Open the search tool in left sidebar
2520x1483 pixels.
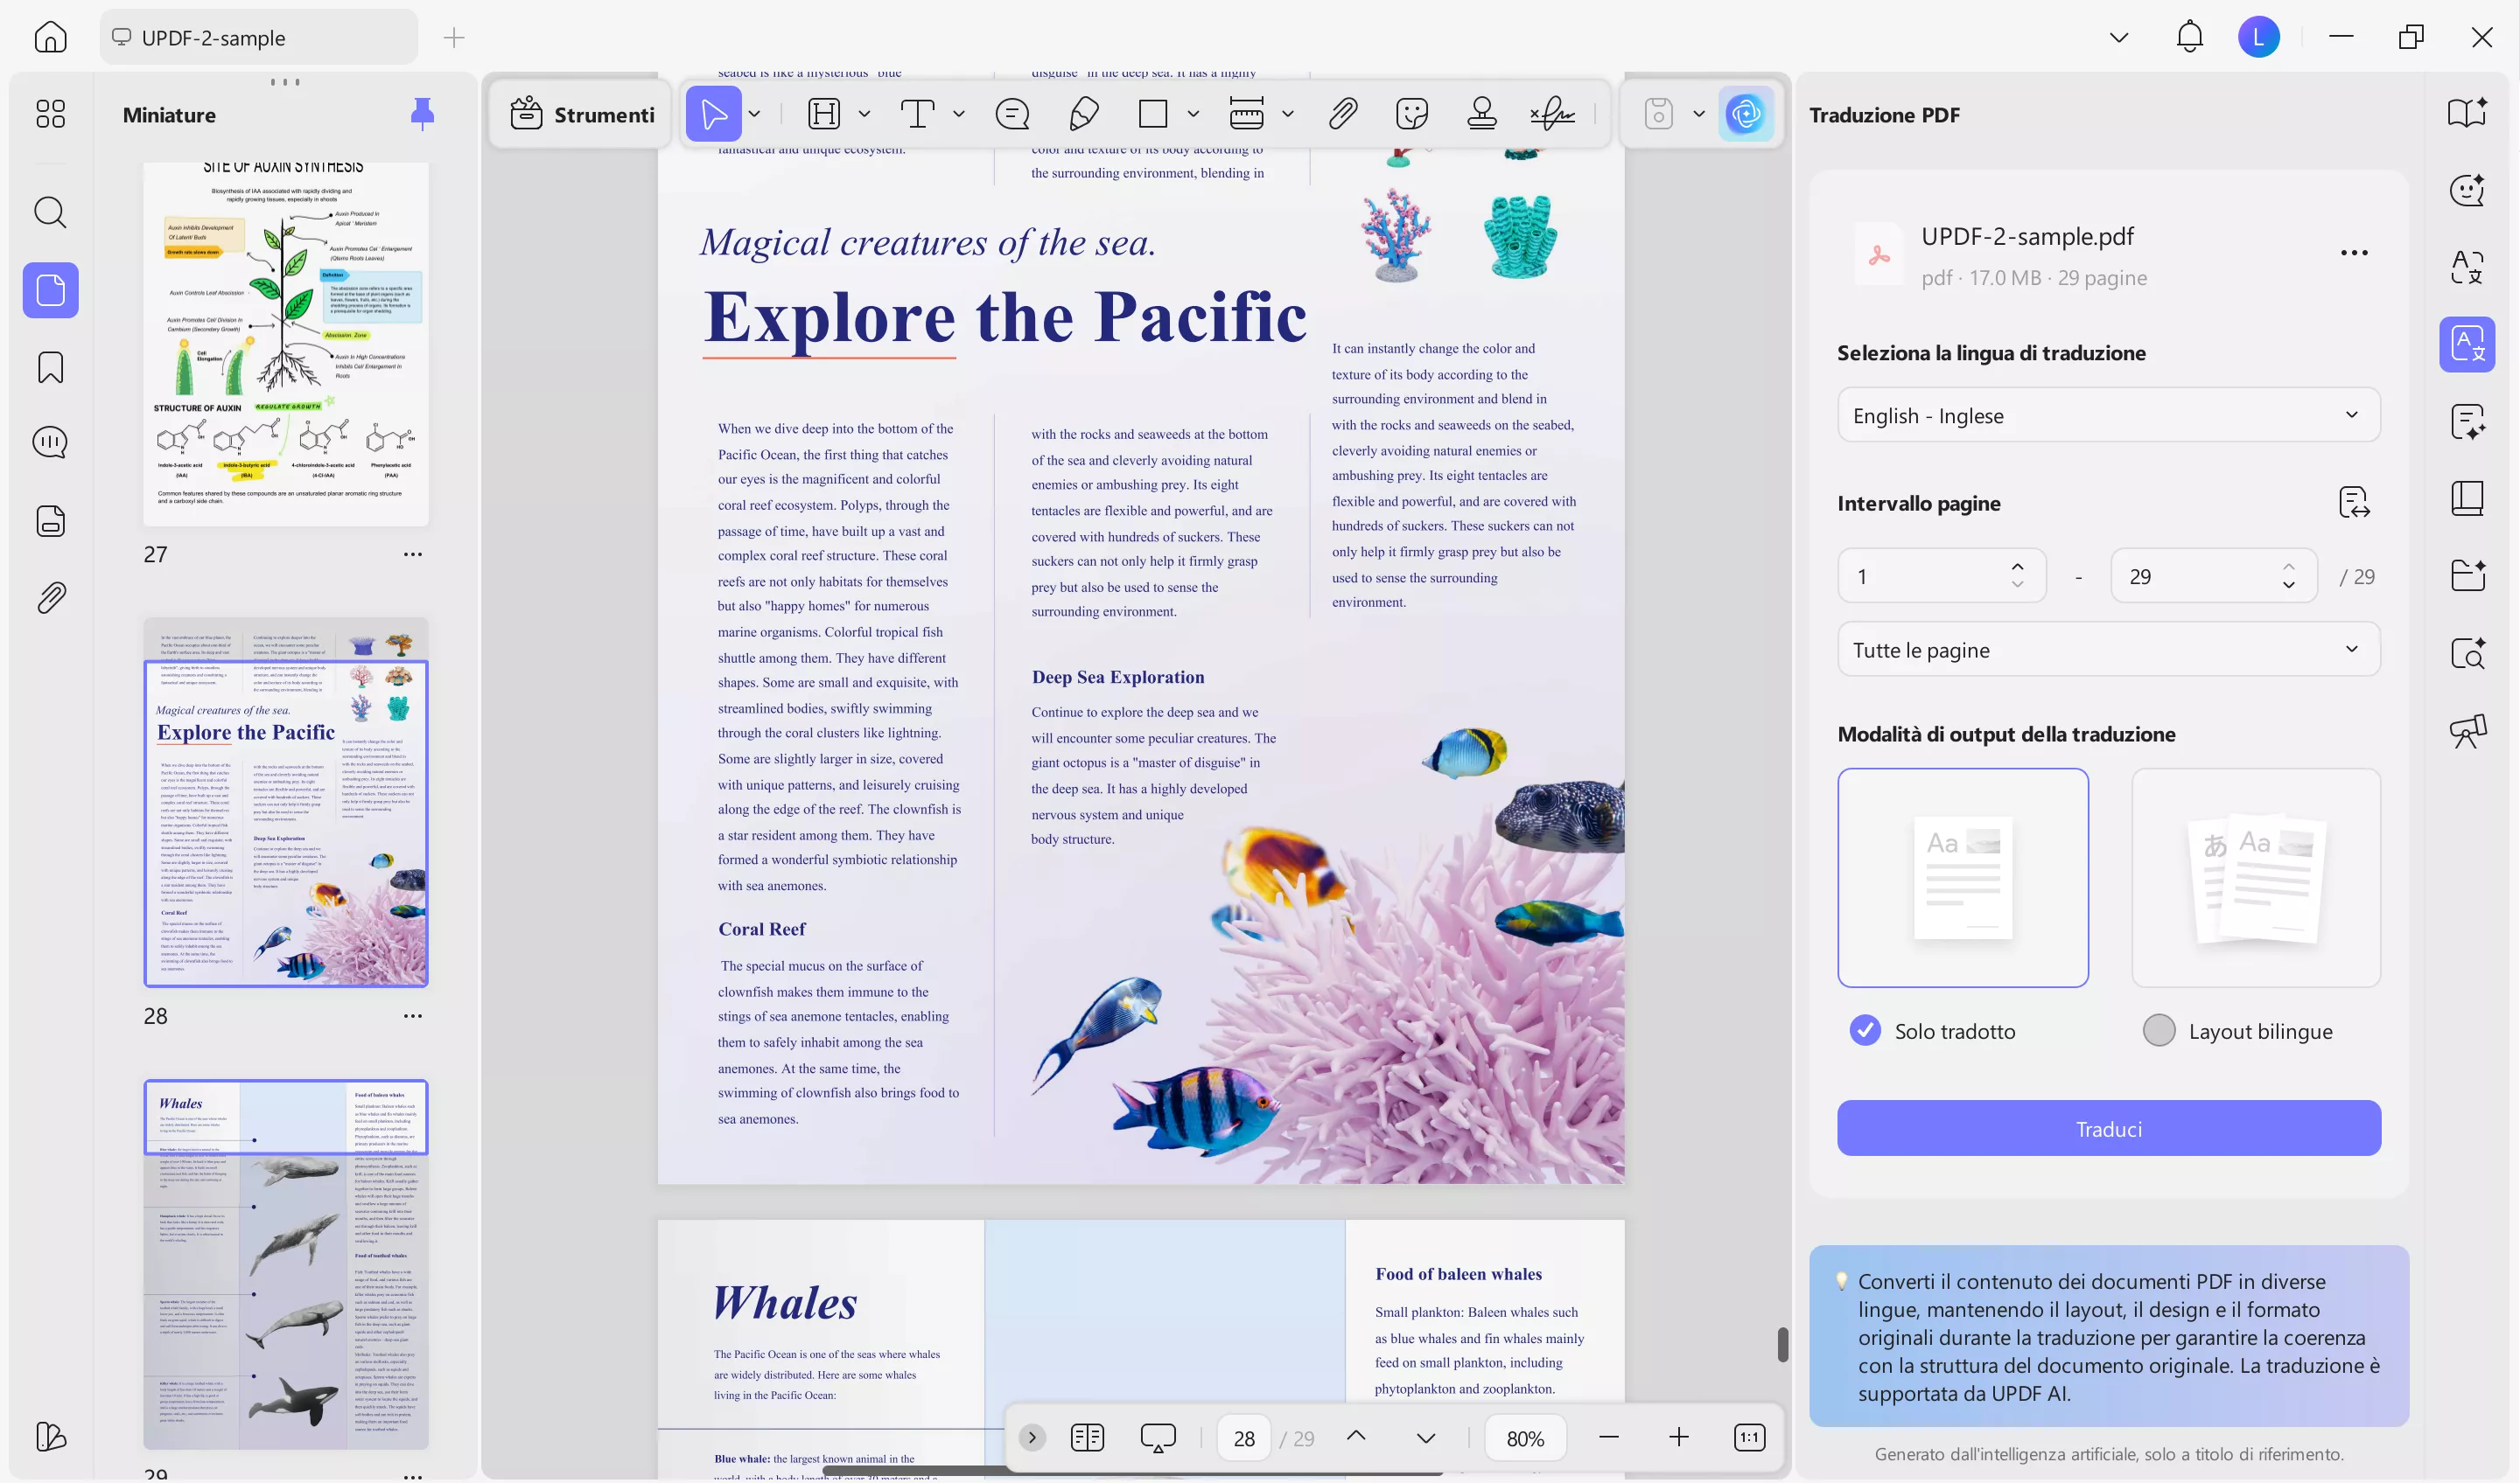click(50, 212)
